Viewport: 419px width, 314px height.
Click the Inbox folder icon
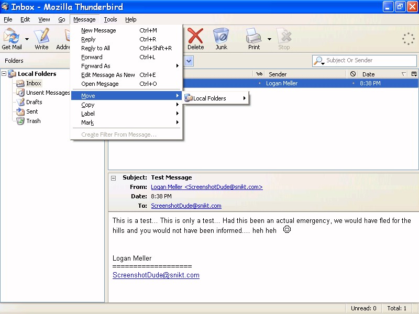(20, 84)
